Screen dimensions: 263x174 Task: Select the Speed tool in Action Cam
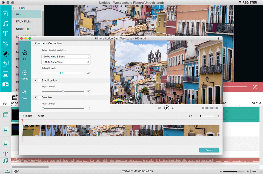[25, 74]
